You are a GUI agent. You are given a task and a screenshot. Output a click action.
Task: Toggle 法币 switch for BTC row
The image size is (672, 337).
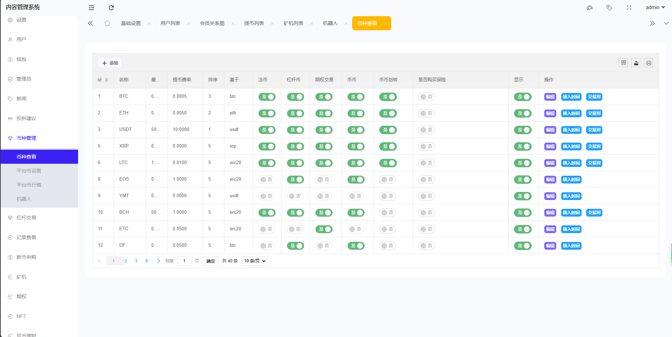coord(267,97)
